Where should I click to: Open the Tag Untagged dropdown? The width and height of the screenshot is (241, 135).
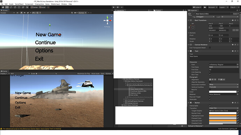tap(205, 17)
